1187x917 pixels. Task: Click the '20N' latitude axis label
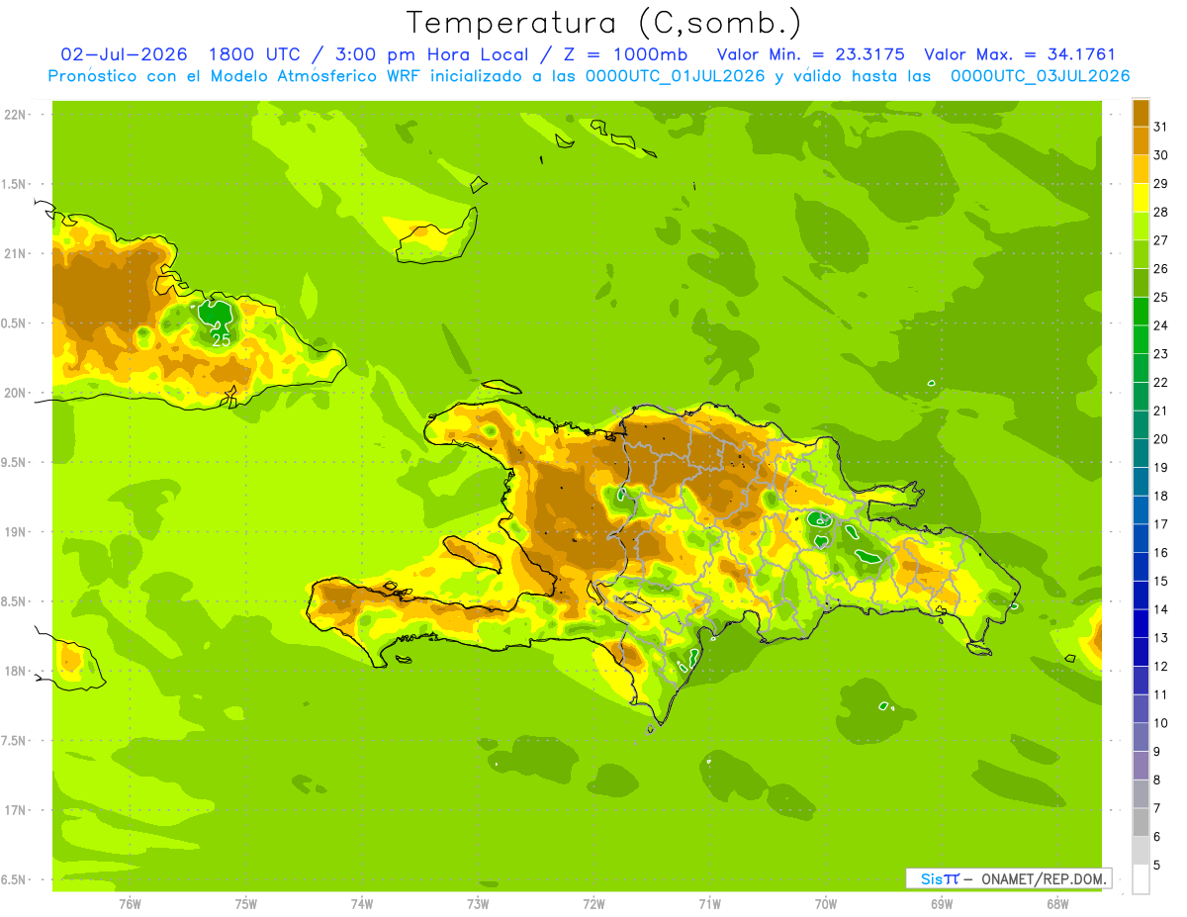click(16, 393)
